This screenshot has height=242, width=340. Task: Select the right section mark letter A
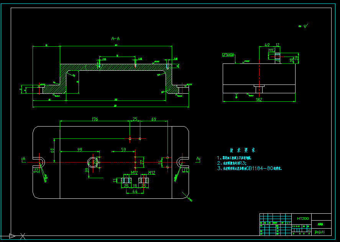click(198, 159)
